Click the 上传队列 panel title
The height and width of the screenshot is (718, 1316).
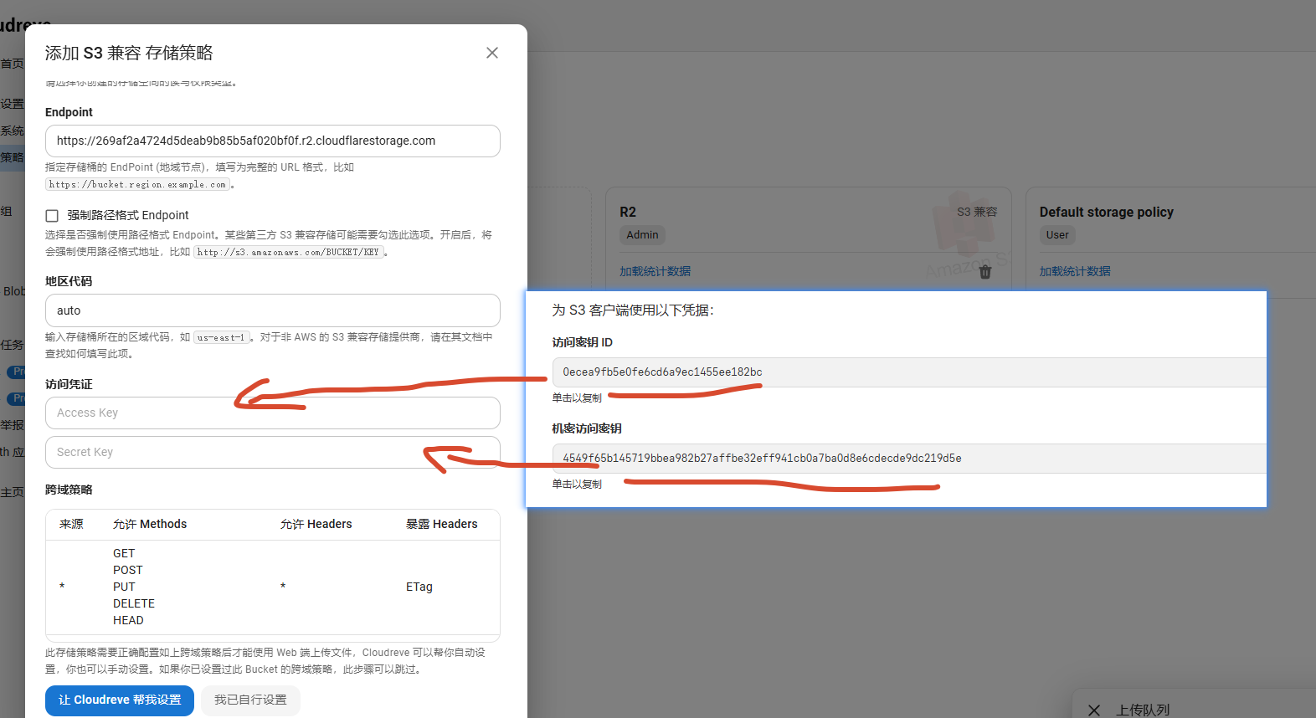1143,710
